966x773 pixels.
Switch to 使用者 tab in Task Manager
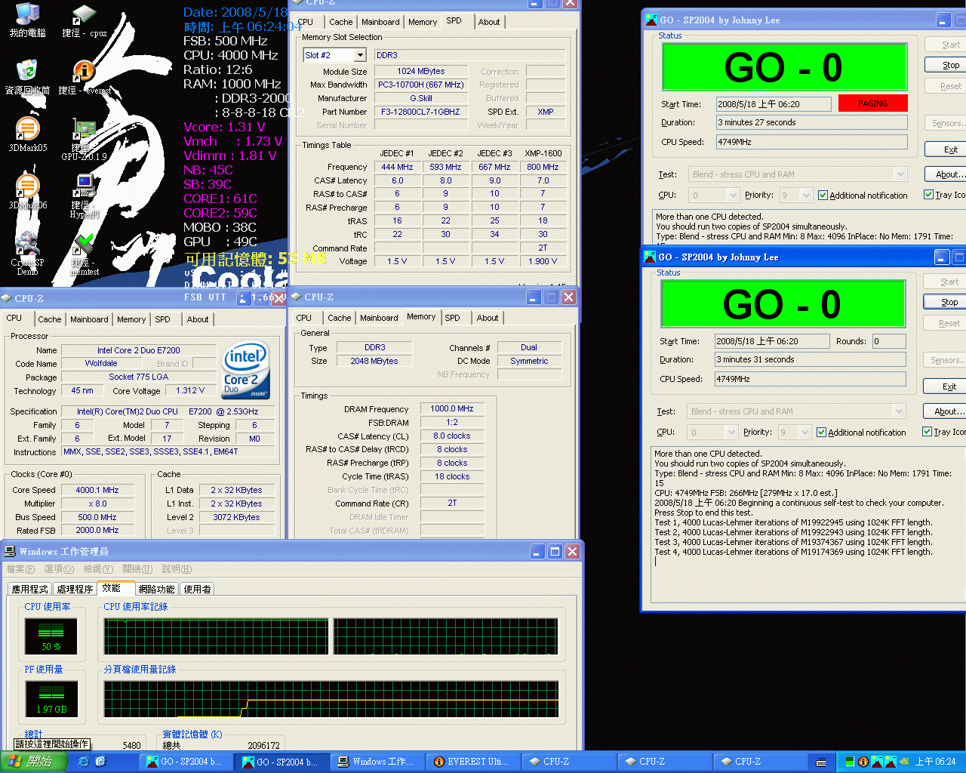tap(197, 589)
